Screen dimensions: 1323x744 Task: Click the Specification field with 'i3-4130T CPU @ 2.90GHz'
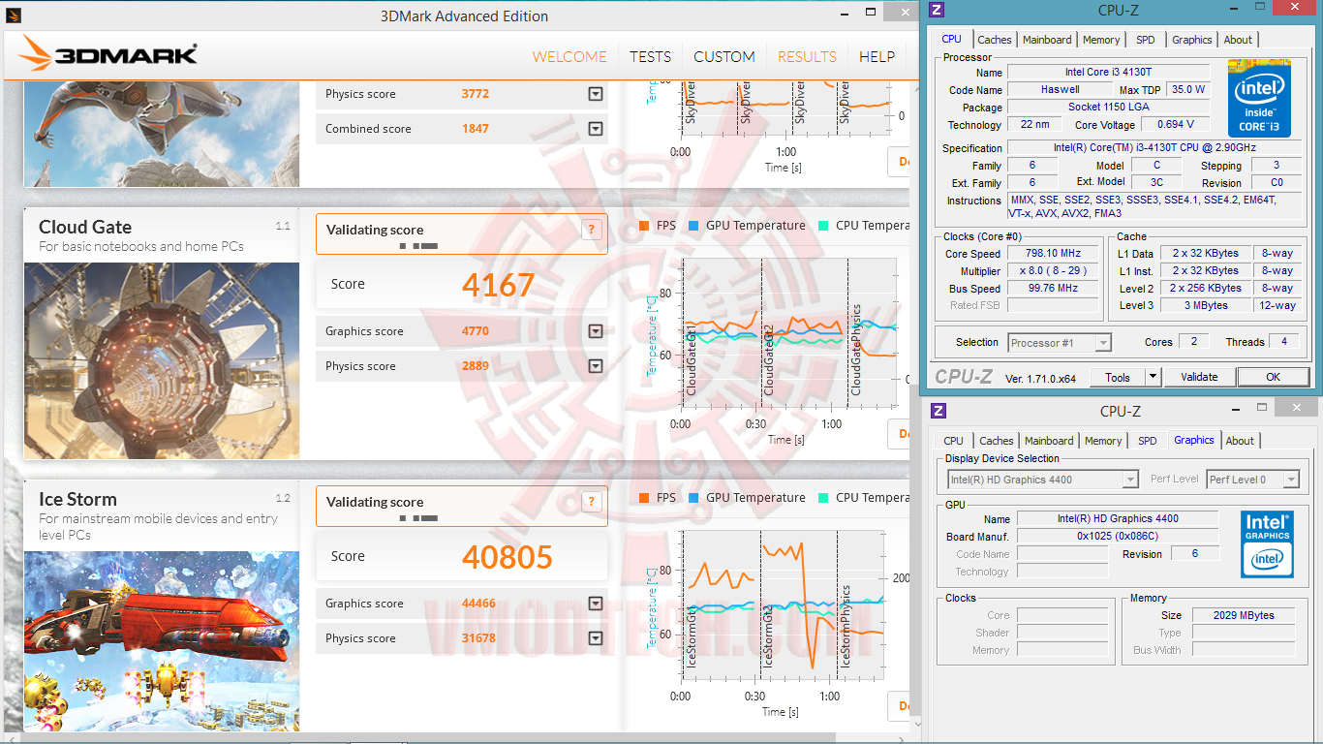pyautogui.click(x=1156, y=148)
